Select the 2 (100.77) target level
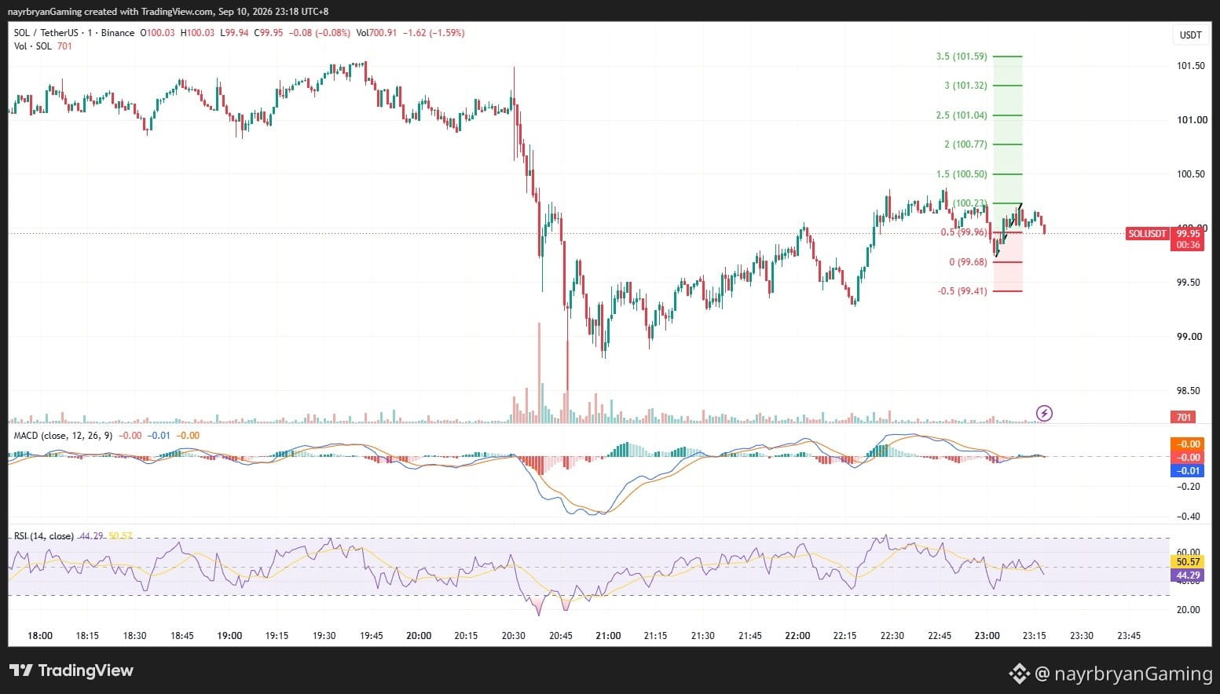The image size is (1220, 694). pos(965,144)
